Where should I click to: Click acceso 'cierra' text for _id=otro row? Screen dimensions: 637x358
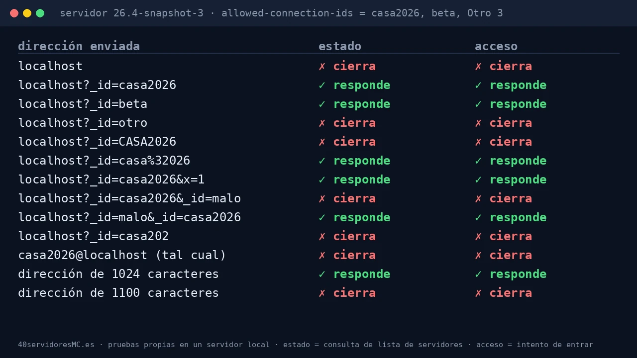(511, 123)
